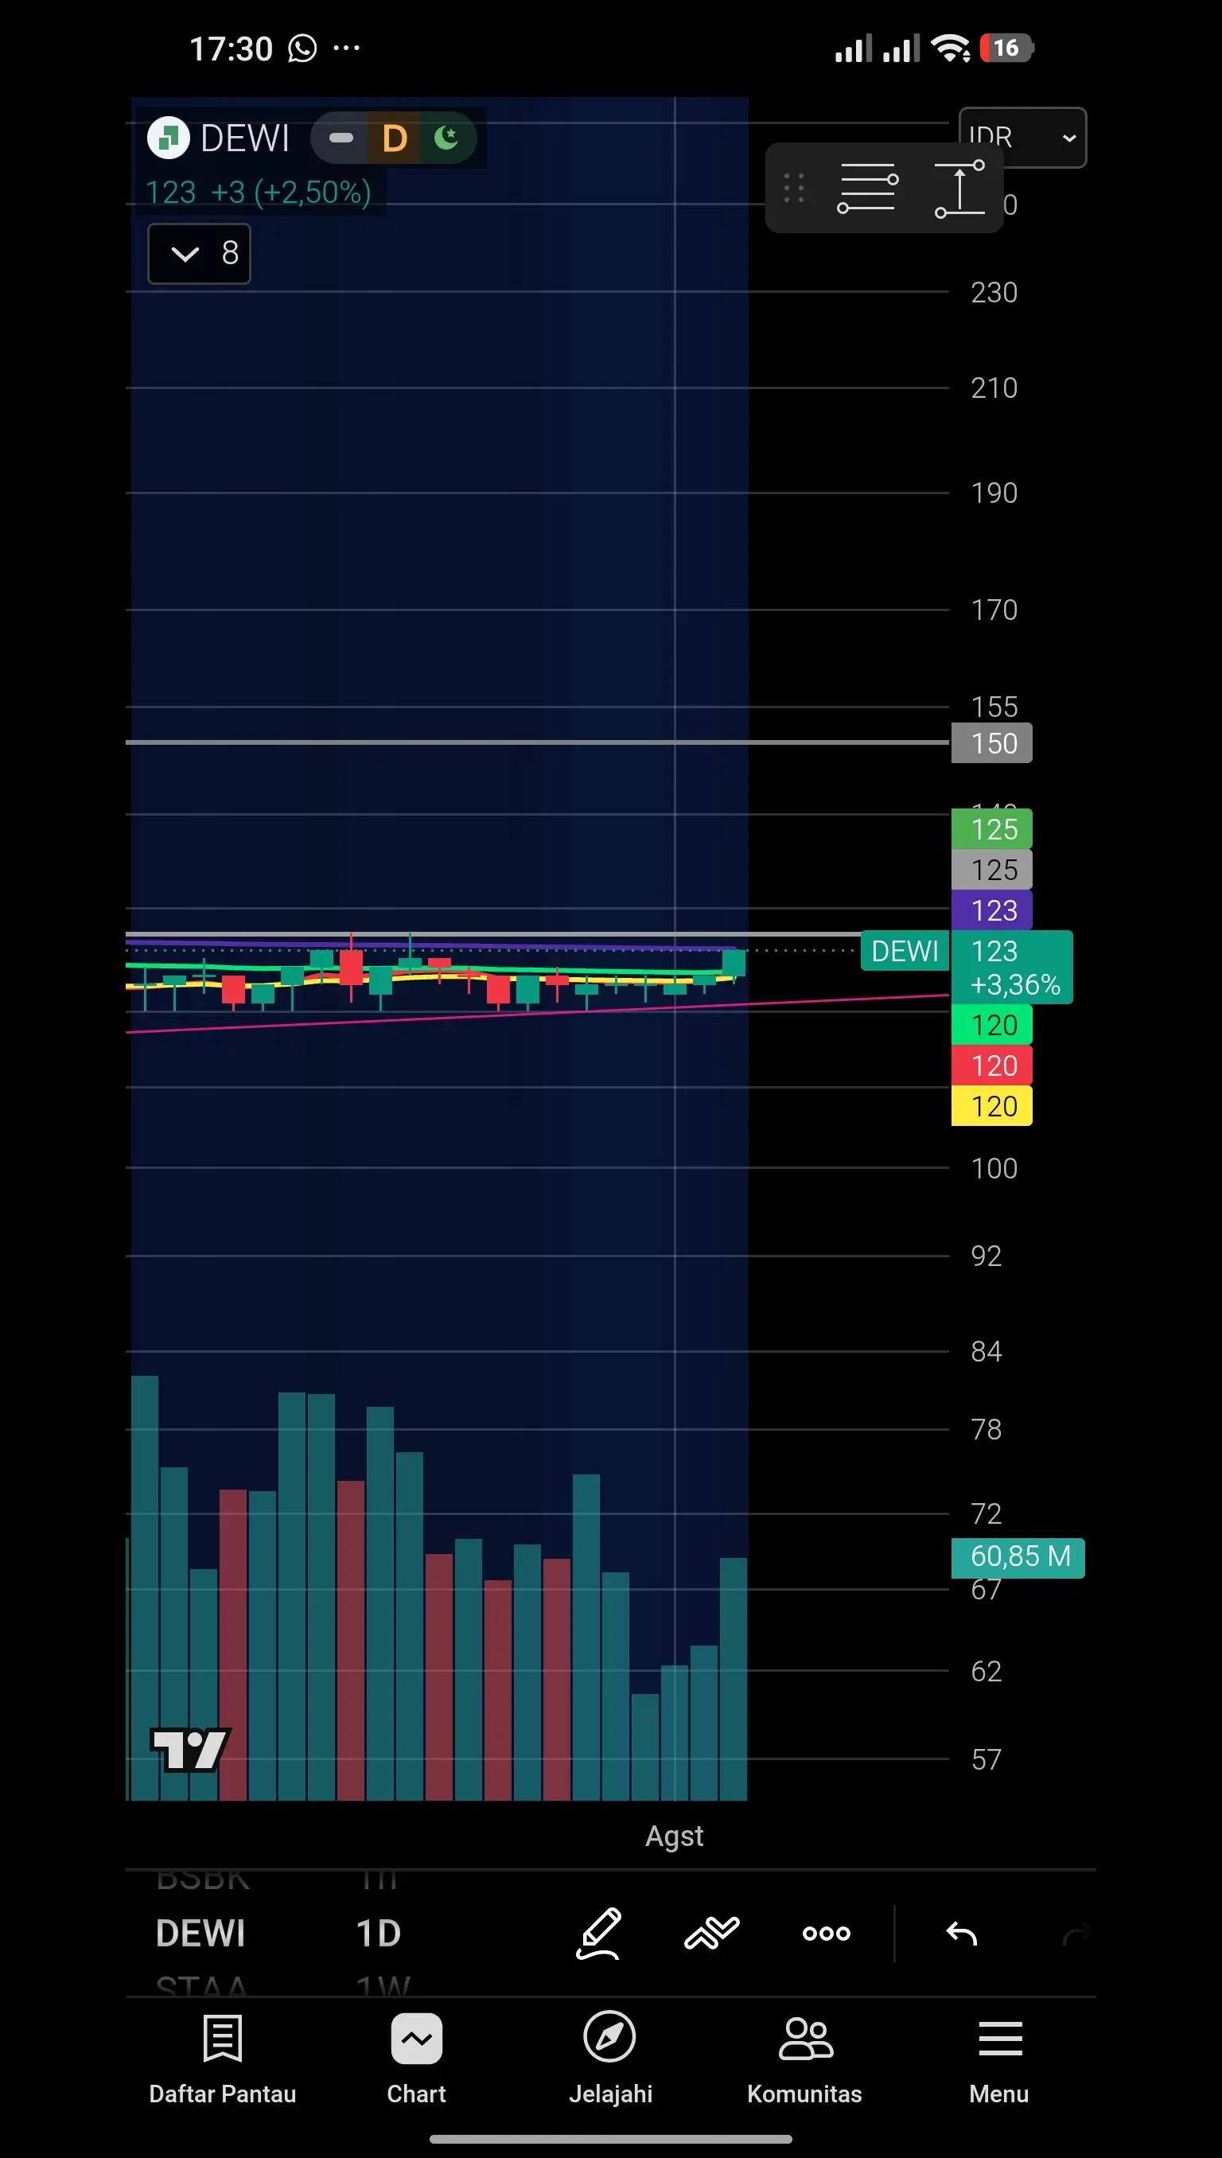
Task: Grab the floating toolbar's dotted drag handle
Action: coord(794,188)
